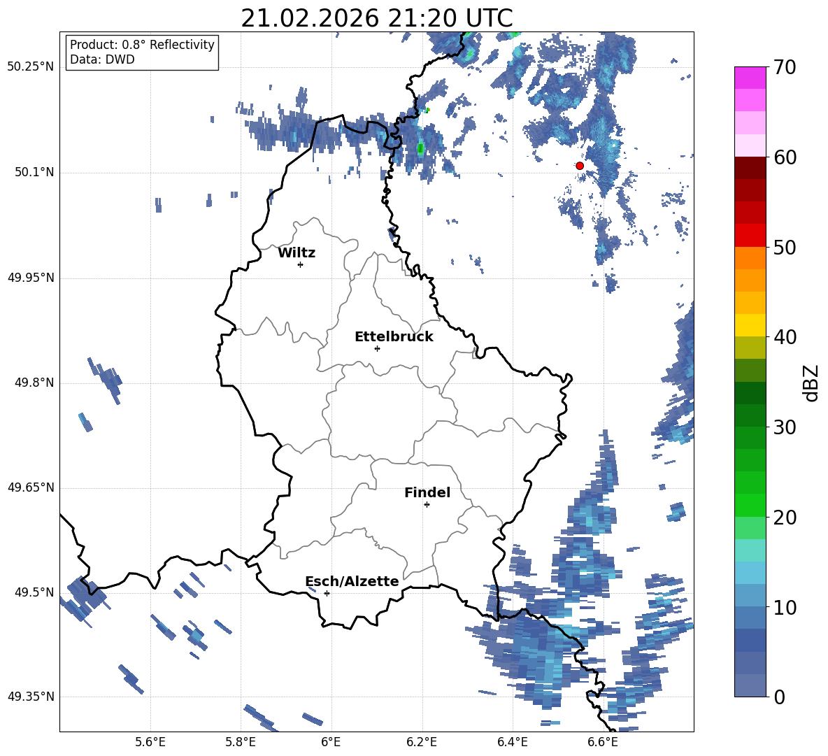Image resolution: width=828 pixels, height=756 pixels.
Task: Select the Findel label
Action: tap(427, 492)
